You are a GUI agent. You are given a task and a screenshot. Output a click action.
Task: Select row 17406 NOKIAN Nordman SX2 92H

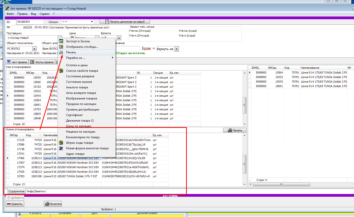[x=87, y=158]
